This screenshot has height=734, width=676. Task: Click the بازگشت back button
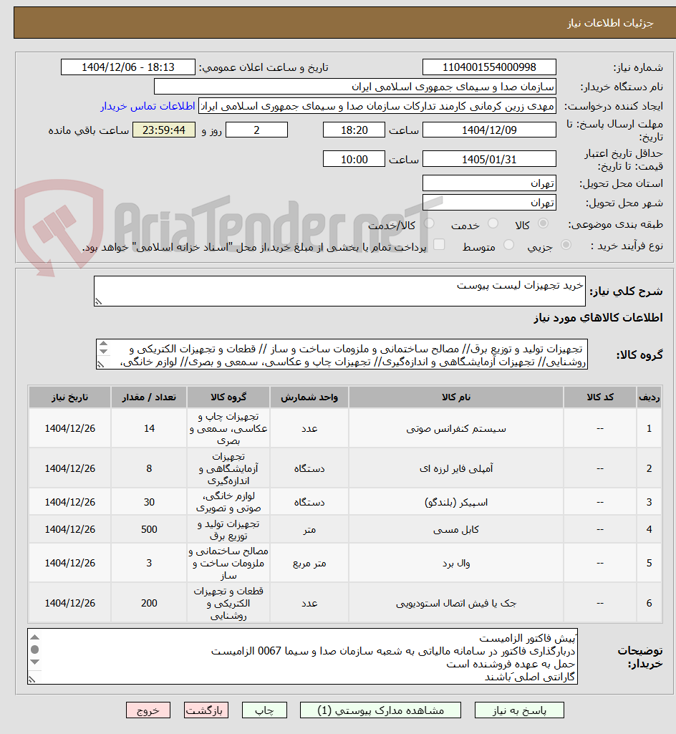[x=206, y=710]
